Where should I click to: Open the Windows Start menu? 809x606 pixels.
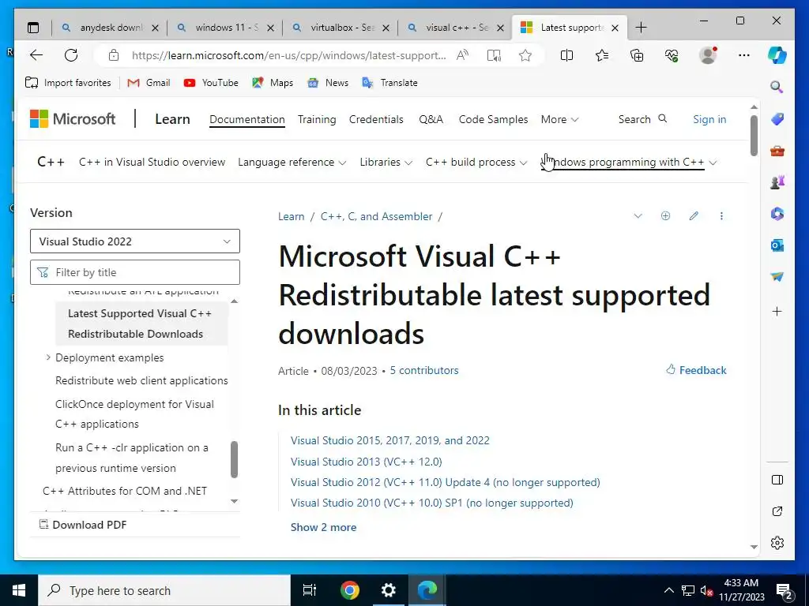point(19,590)
